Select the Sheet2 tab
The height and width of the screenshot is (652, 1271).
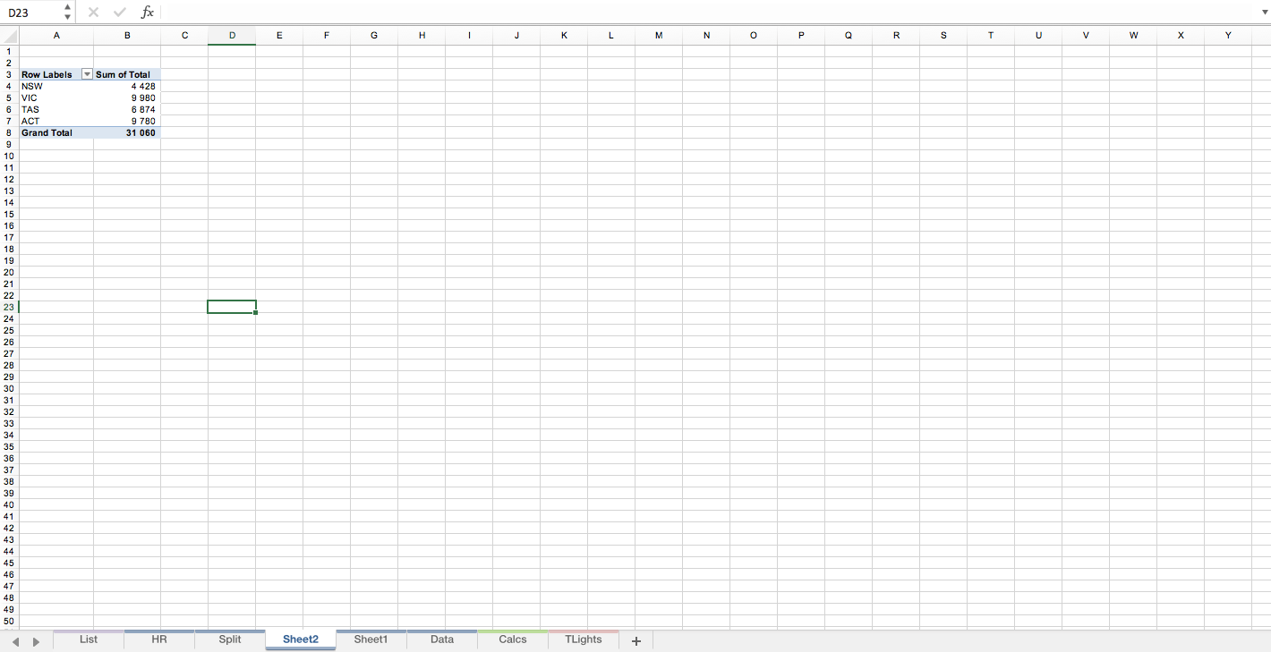[x=301, y=639]
